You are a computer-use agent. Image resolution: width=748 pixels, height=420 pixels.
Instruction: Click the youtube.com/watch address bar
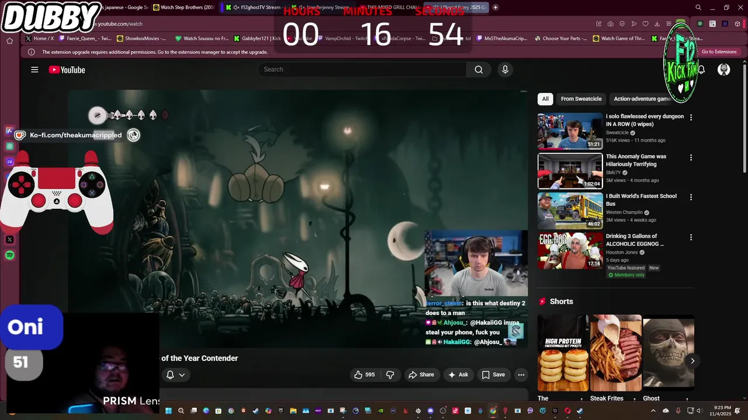point(345,24)
